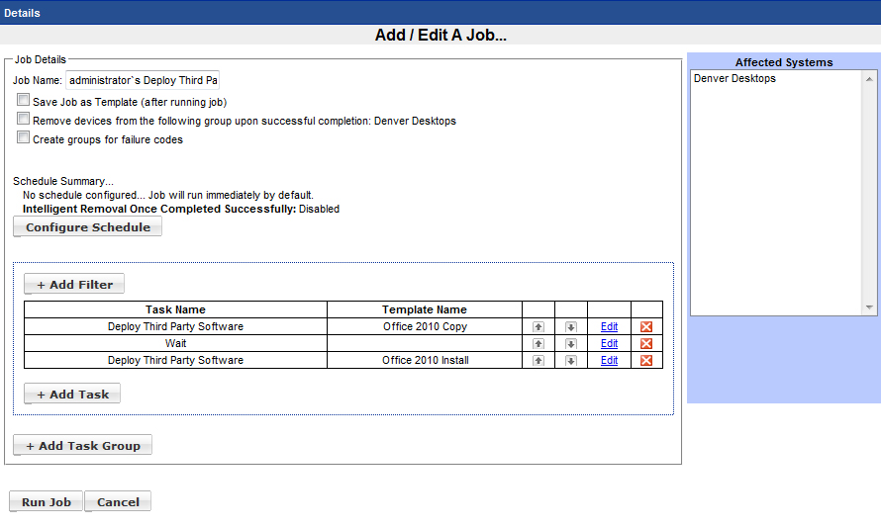Open Edit link for Wait task
881x528 pixels.
click(x=609, y=344)
